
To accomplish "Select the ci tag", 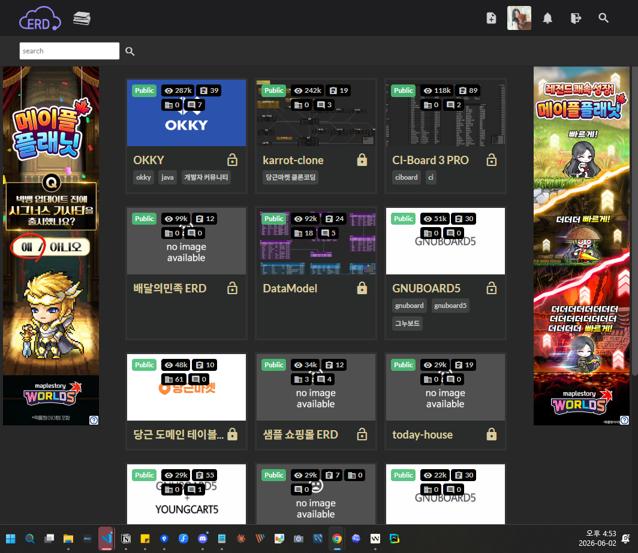I will coord(431,177).
